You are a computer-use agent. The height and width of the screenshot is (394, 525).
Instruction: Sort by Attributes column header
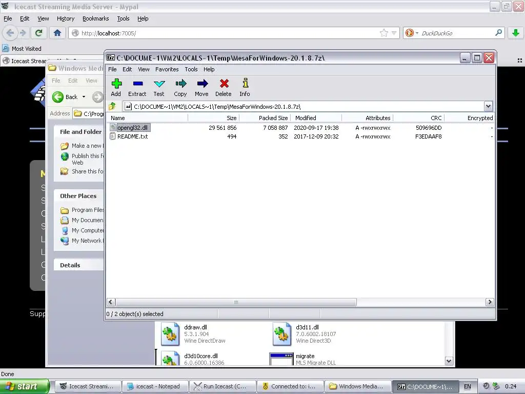[x=367, y=118]
